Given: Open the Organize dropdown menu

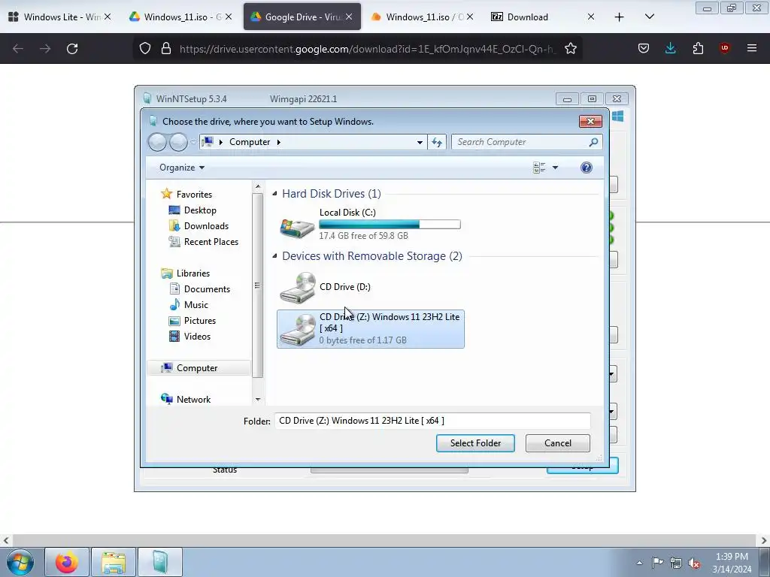Looking at the screenshot, I should pyautogui.click(x=182, y=168).
